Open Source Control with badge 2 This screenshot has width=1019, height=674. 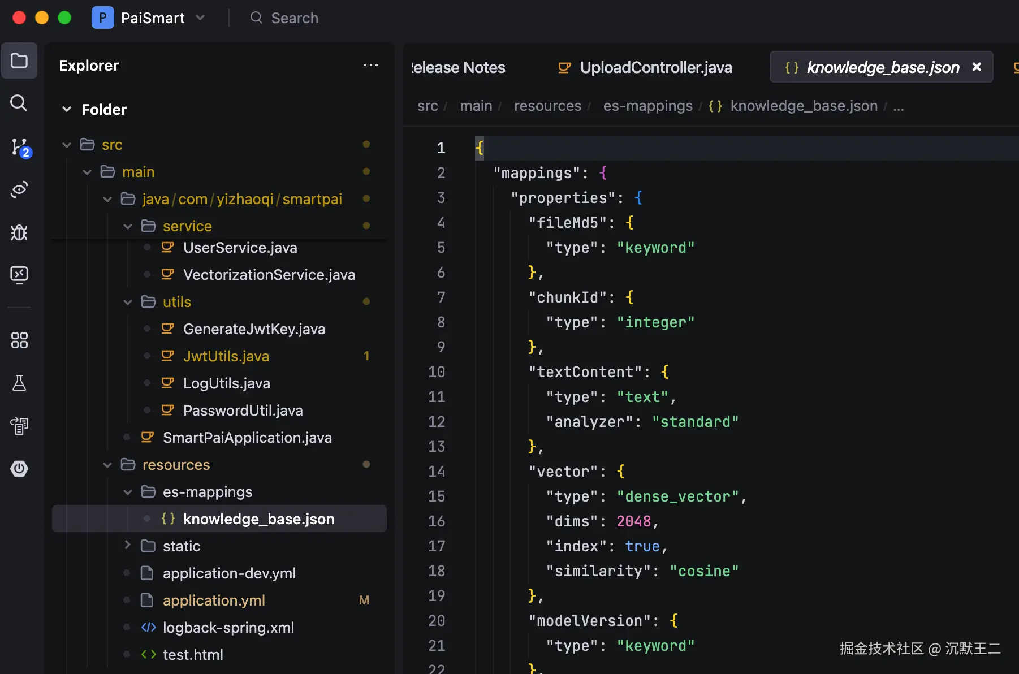[x=20, y=147]
